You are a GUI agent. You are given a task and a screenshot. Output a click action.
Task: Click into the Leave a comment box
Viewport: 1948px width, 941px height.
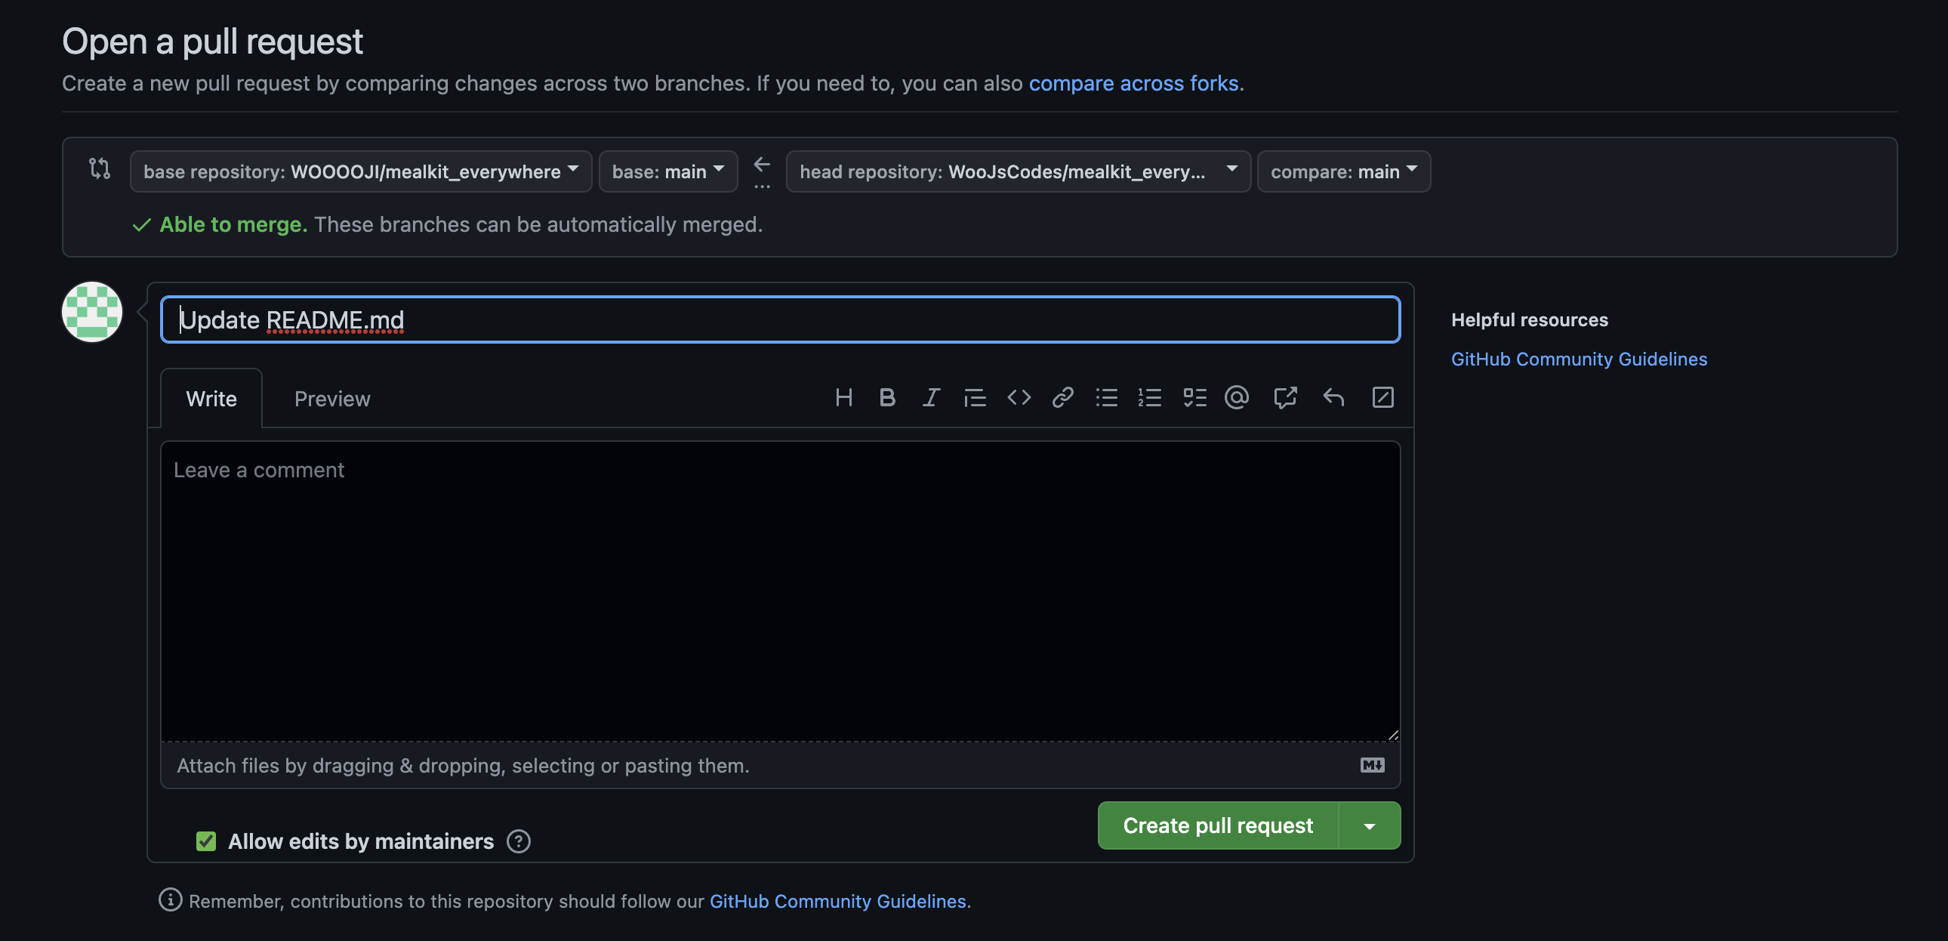coord(779,590)
